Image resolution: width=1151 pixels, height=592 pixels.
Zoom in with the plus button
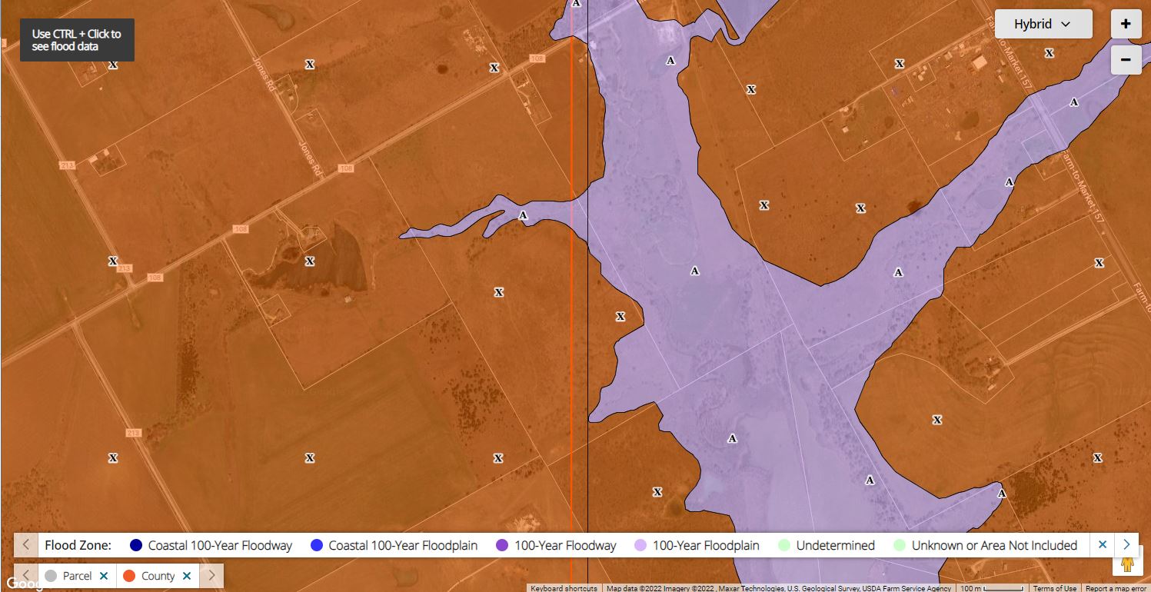(x=1126, y=24)
